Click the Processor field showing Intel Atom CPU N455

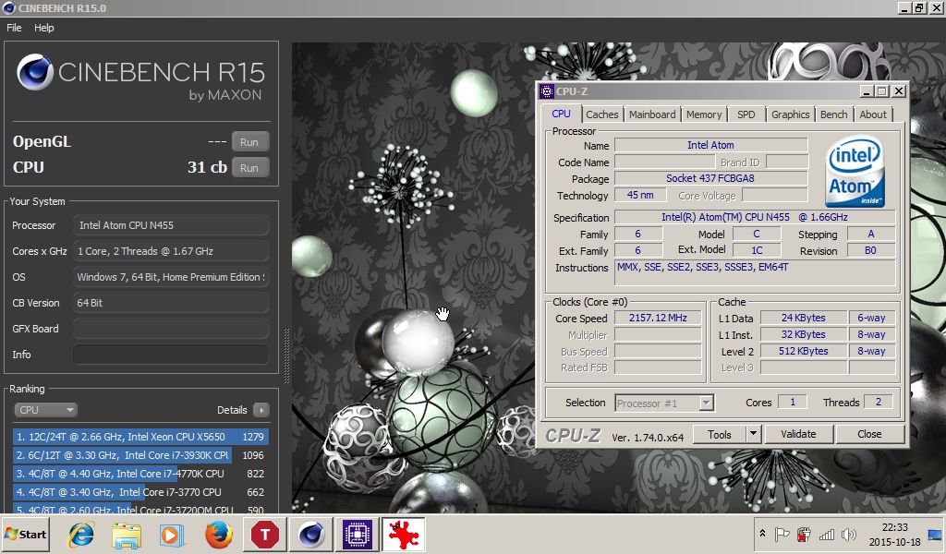click(x=171, y=225)
